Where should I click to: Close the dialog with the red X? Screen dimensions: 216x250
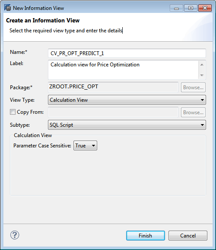(205, 8)
